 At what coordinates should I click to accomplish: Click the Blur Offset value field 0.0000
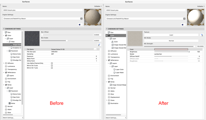pos(97,35)
